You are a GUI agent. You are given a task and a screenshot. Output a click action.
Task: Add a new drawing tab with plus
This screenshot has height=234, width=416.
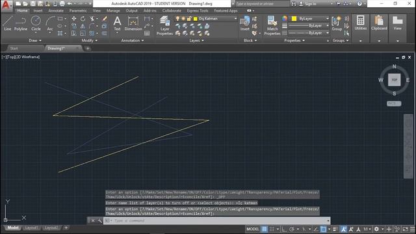point(88,48)
